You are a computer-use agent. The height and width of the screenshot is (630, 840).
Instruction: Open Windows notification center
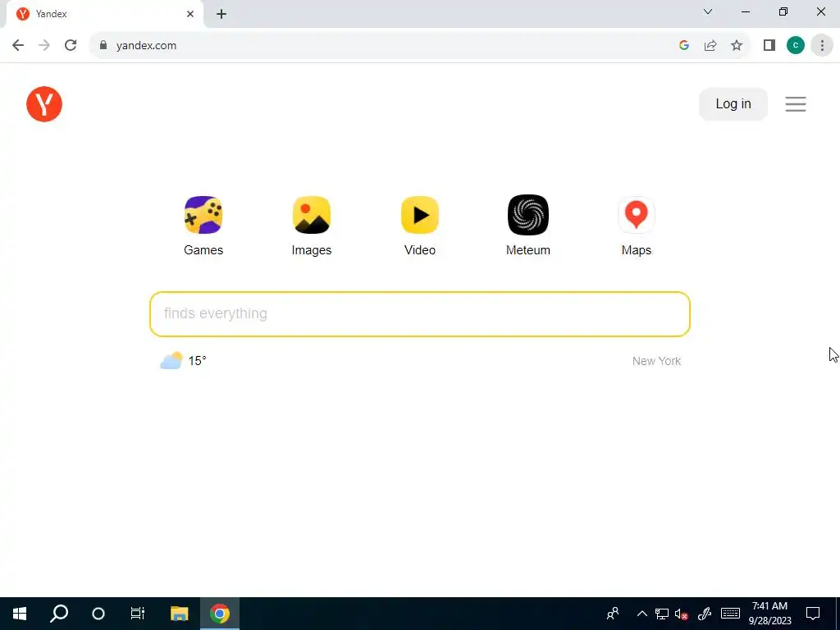(813, 614)
